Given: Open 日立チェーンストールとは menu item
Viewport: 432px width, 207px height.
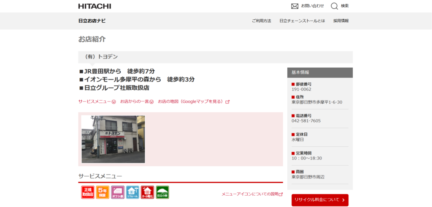Looking at the screenshot, I should (302, 21).
